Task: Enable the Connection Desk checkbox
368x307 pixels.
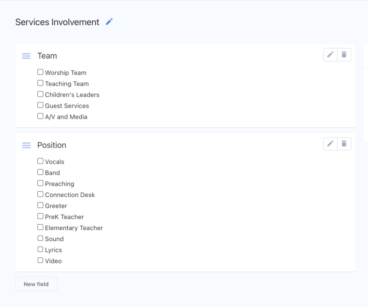Action: pyautogui.click(x=40, y=194)
